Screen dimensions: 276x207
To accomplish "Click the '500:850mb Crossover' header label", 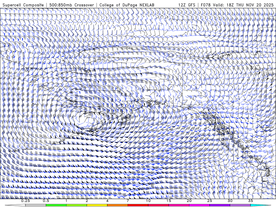I will click(x=72, y=5).
